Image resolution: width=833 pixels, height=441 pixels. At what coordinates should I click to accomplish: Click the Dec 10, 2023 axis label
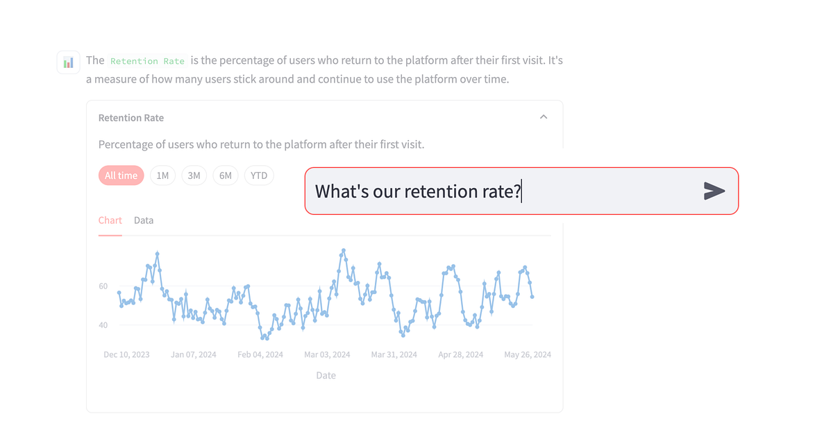pyautogui.click(x=126, y=354)
